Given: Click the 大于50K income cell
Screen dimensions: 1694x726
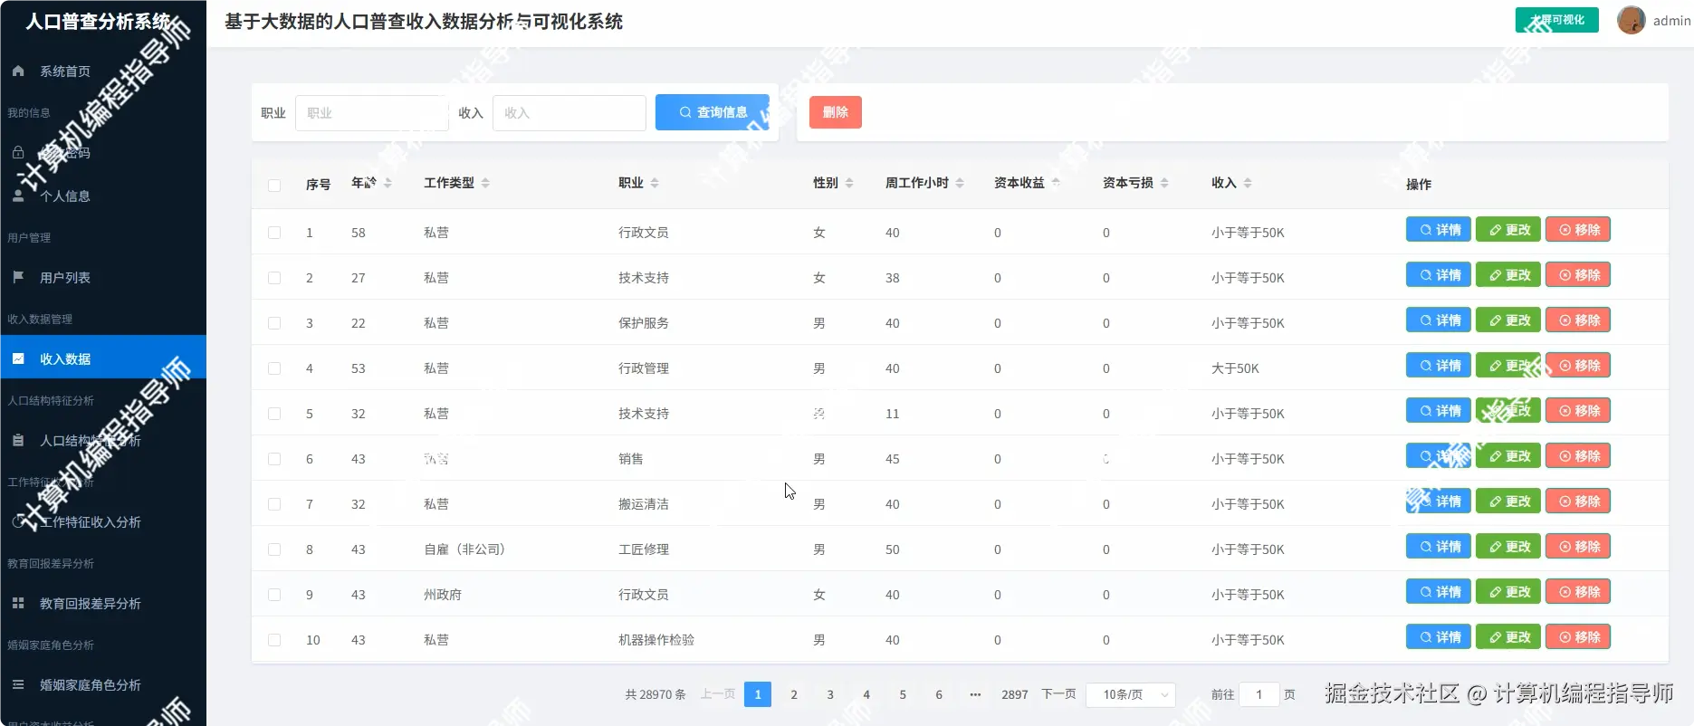Looking at the screenshot, I should coord(1235,368).
